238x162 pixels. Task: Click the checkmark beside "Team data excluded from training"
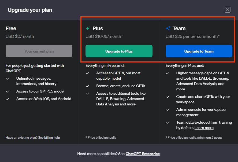[x=168, y=122]
